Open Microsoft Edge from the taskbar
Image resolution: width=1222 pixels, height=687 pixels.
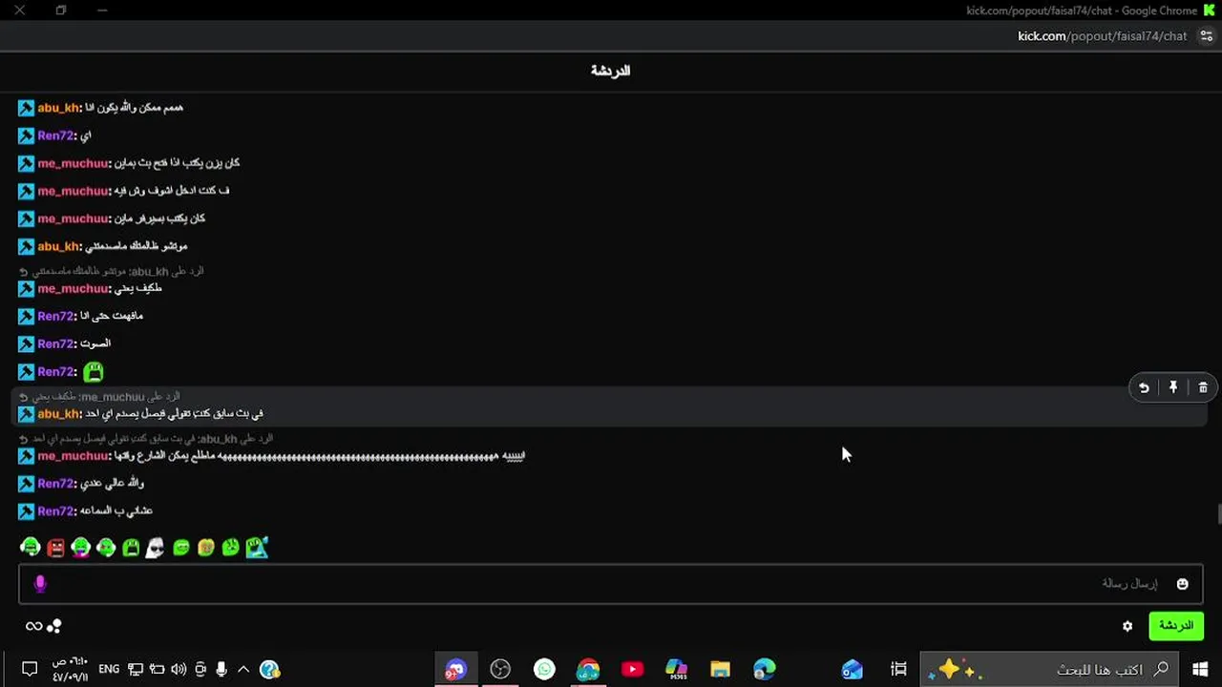764,669
